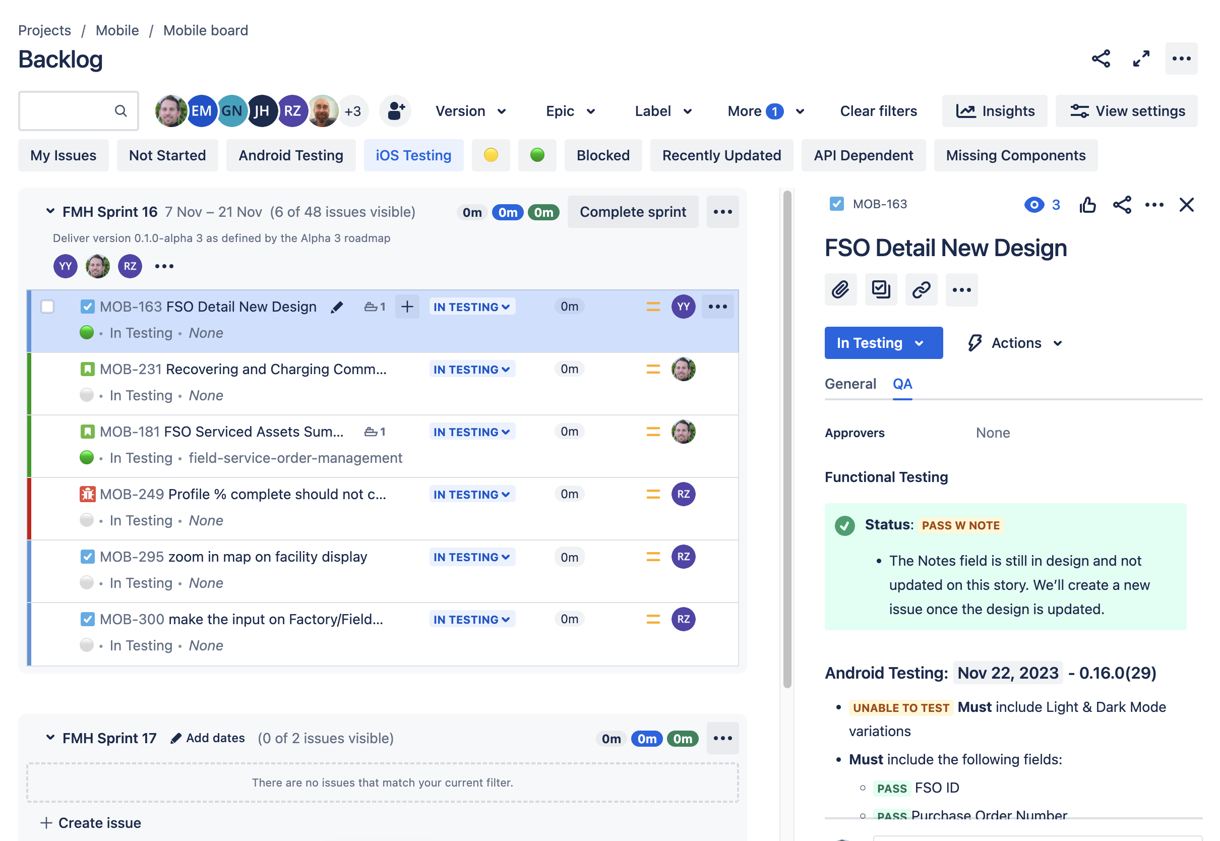Switch to the General tab
This screenshot has width=1220, height=841.
click(x=850, y=384)
